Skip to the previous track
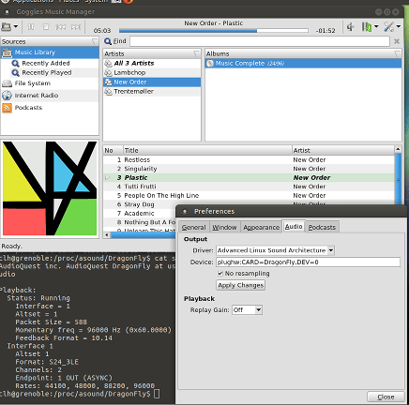 [61, 27]
